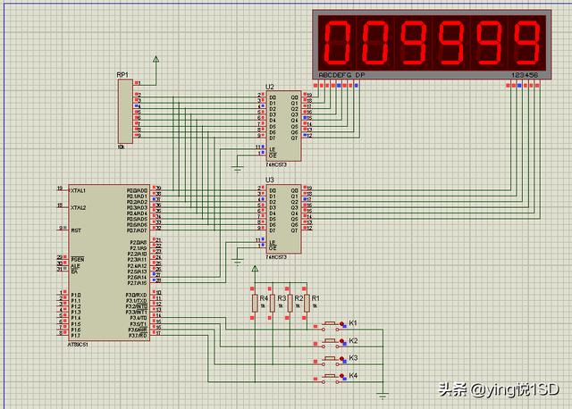This screenshot has width=572, height=409.
Task: Select resistor R2 body
Action: [x=290, y=304]
